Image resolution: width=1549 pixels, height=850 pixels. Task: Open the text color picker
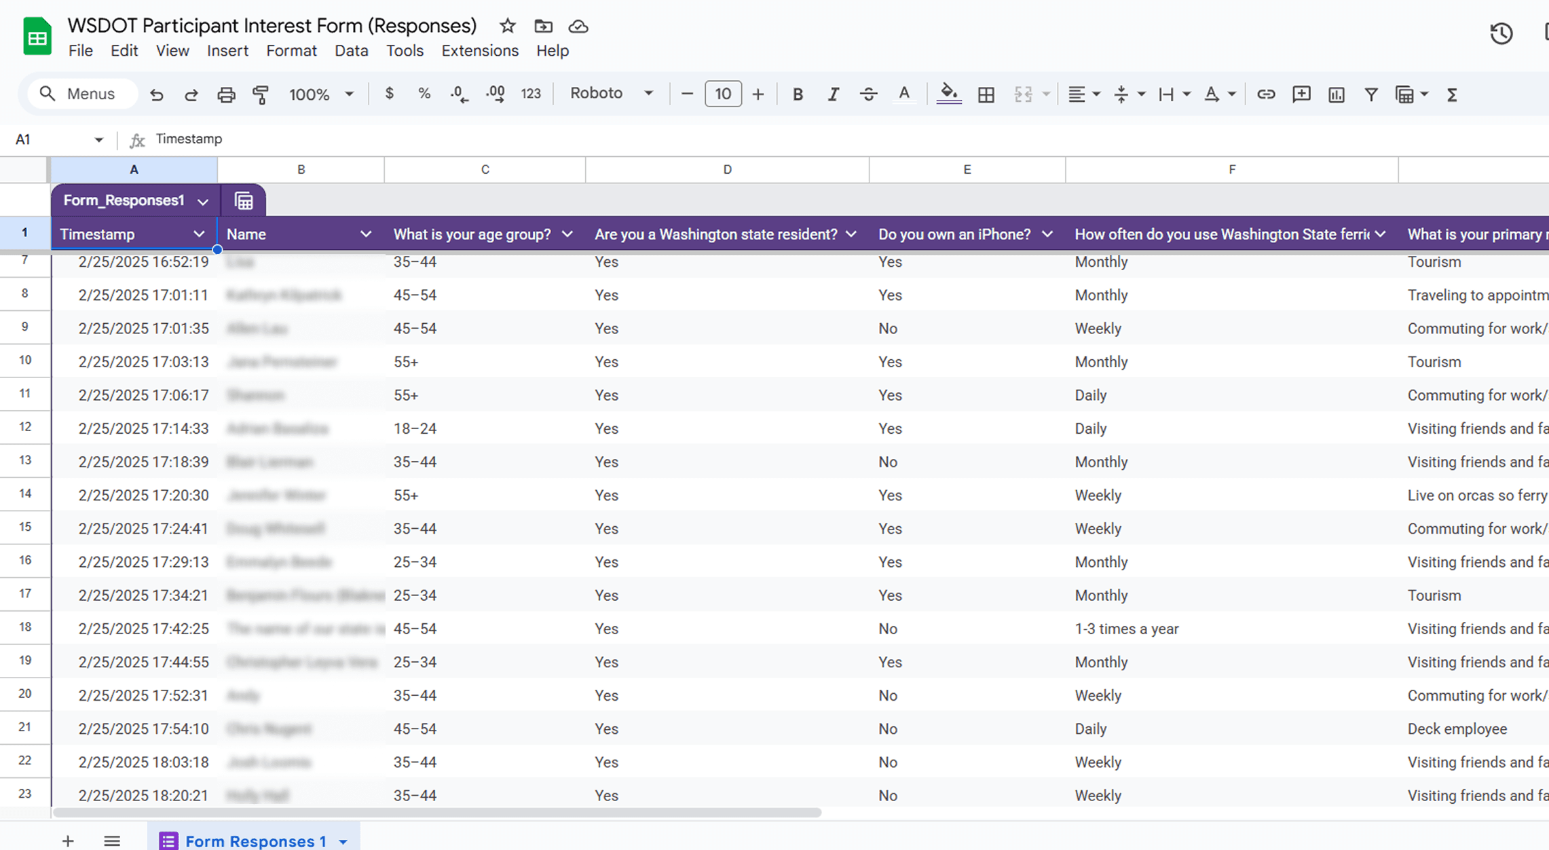point(904,94)
